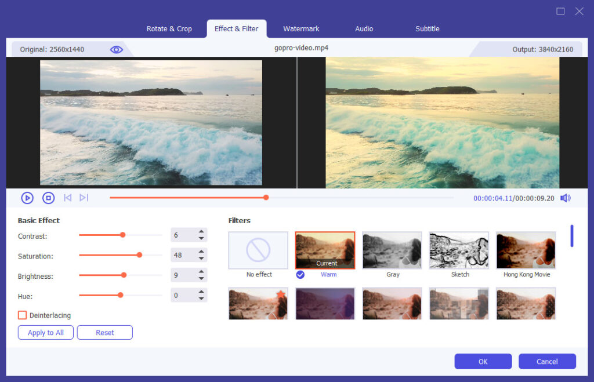Increase Contrast with its up arrow
The height and width of the screenshot is (382, 594).
click(201, 231)
